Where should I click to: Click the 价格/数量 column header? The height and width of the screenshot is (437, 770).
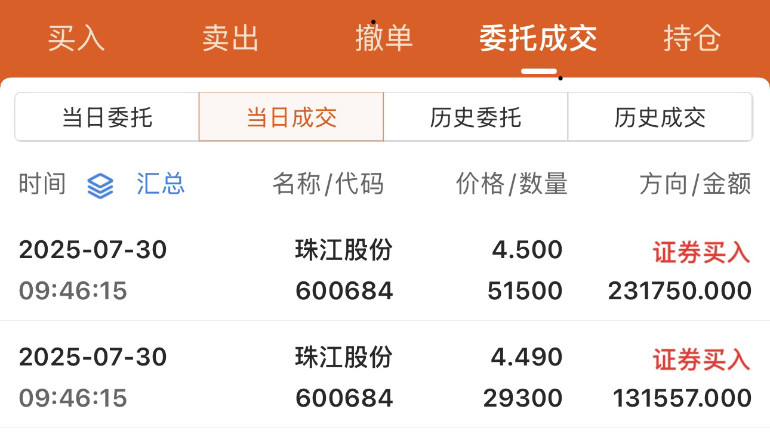point(512,184)
